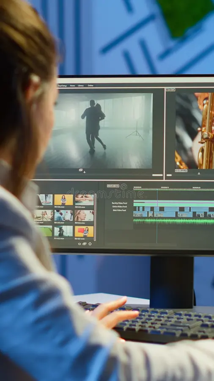Viewport: 214px width, 381px height.
Task: Select the Main Video Feed track label
Action: click(x=119, y=210)
